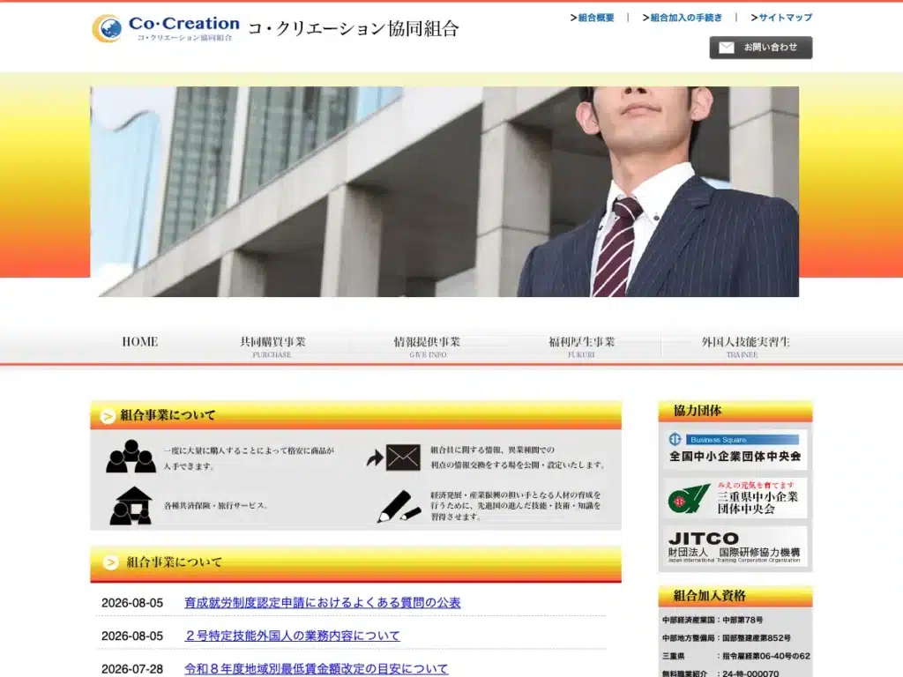
Task: Click the arrow bullet in the second 組合事業について header
Action: tap(110, 562)
